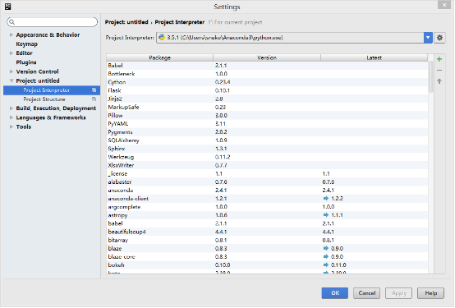Click inside the settings search field
The image size is (455, 308).
[x=53, y=22]
